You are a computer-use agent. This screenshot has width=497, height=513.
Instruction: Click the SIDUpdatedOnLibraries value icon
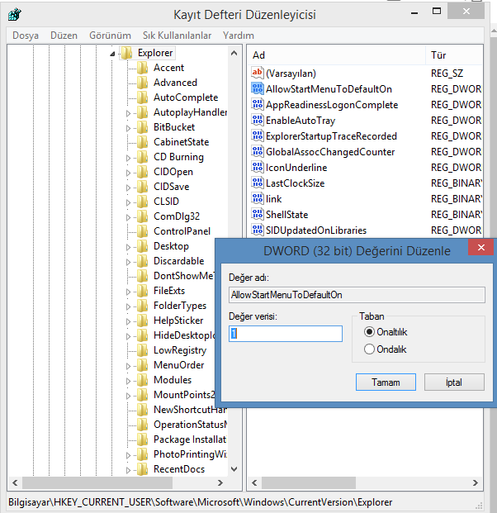(x=258, y=230)
